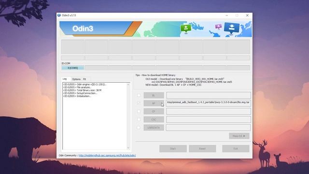Click the CSC file button
Viewport: 309px width, 174px height.
pyautogui.click(x=154, y=119)
